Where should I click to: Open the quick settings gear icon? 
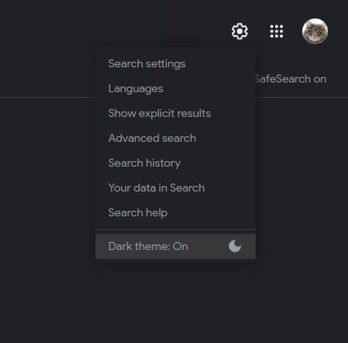click(x=240, y=31)
